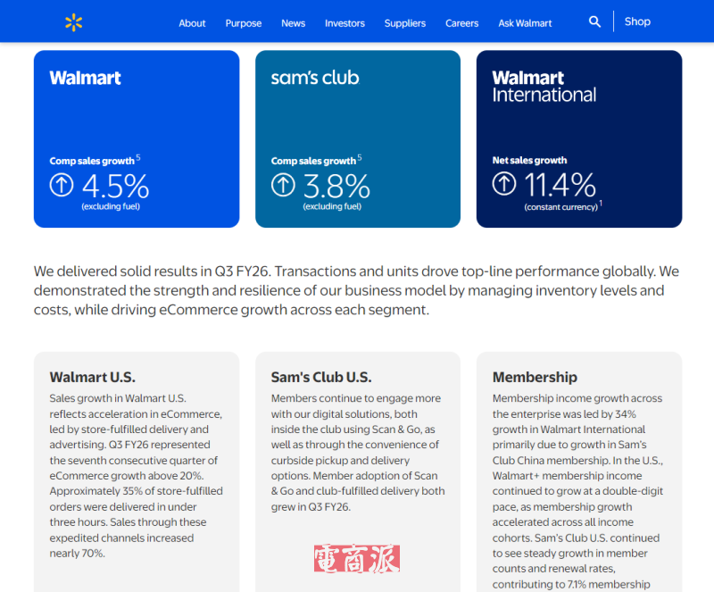714x592 pixels.
Task: Open the Ask Walmart link
Action: pyautogui.click(x=525, y=23)
